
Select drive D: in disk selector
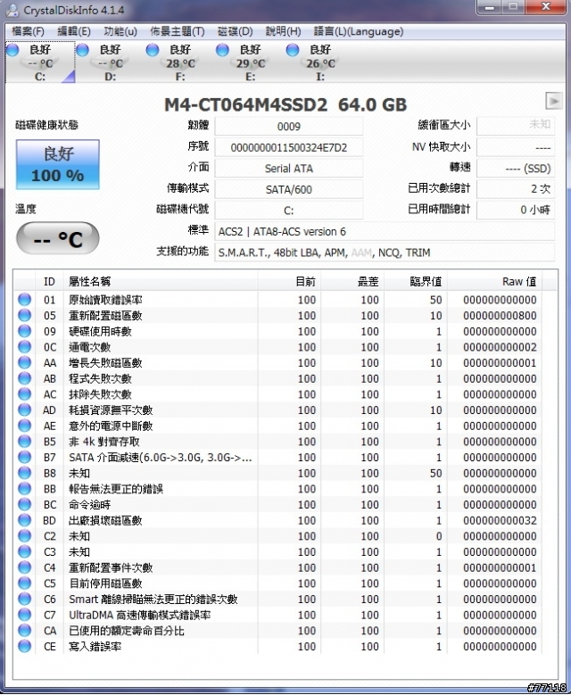pos(110,62)
